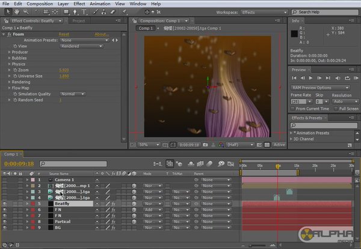Open the Simulation Quality dropdown
The image size is (361, 249).
(71, 94)
